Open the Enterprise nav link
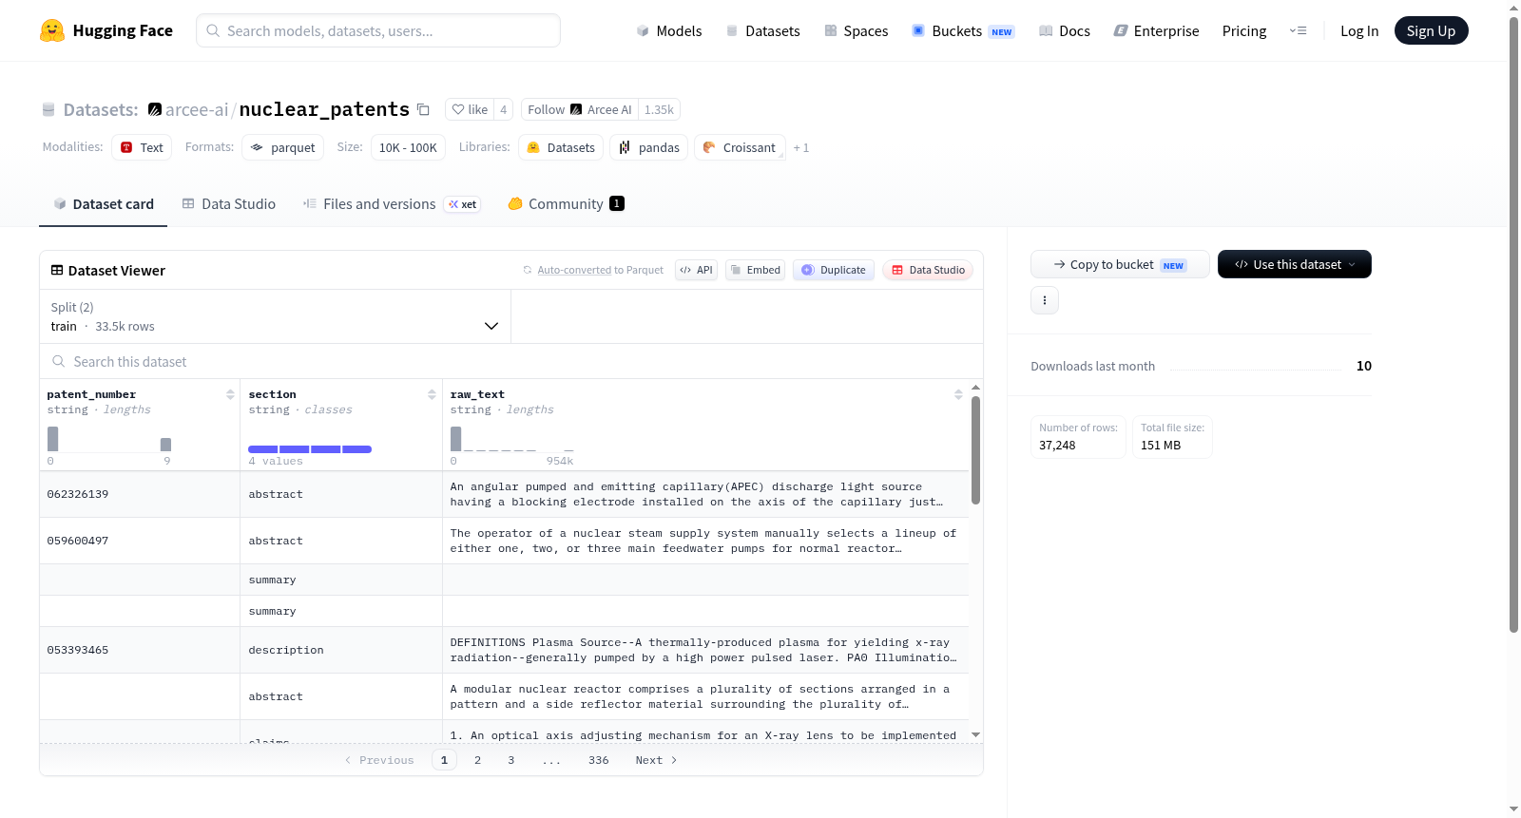 (1156, 30)
